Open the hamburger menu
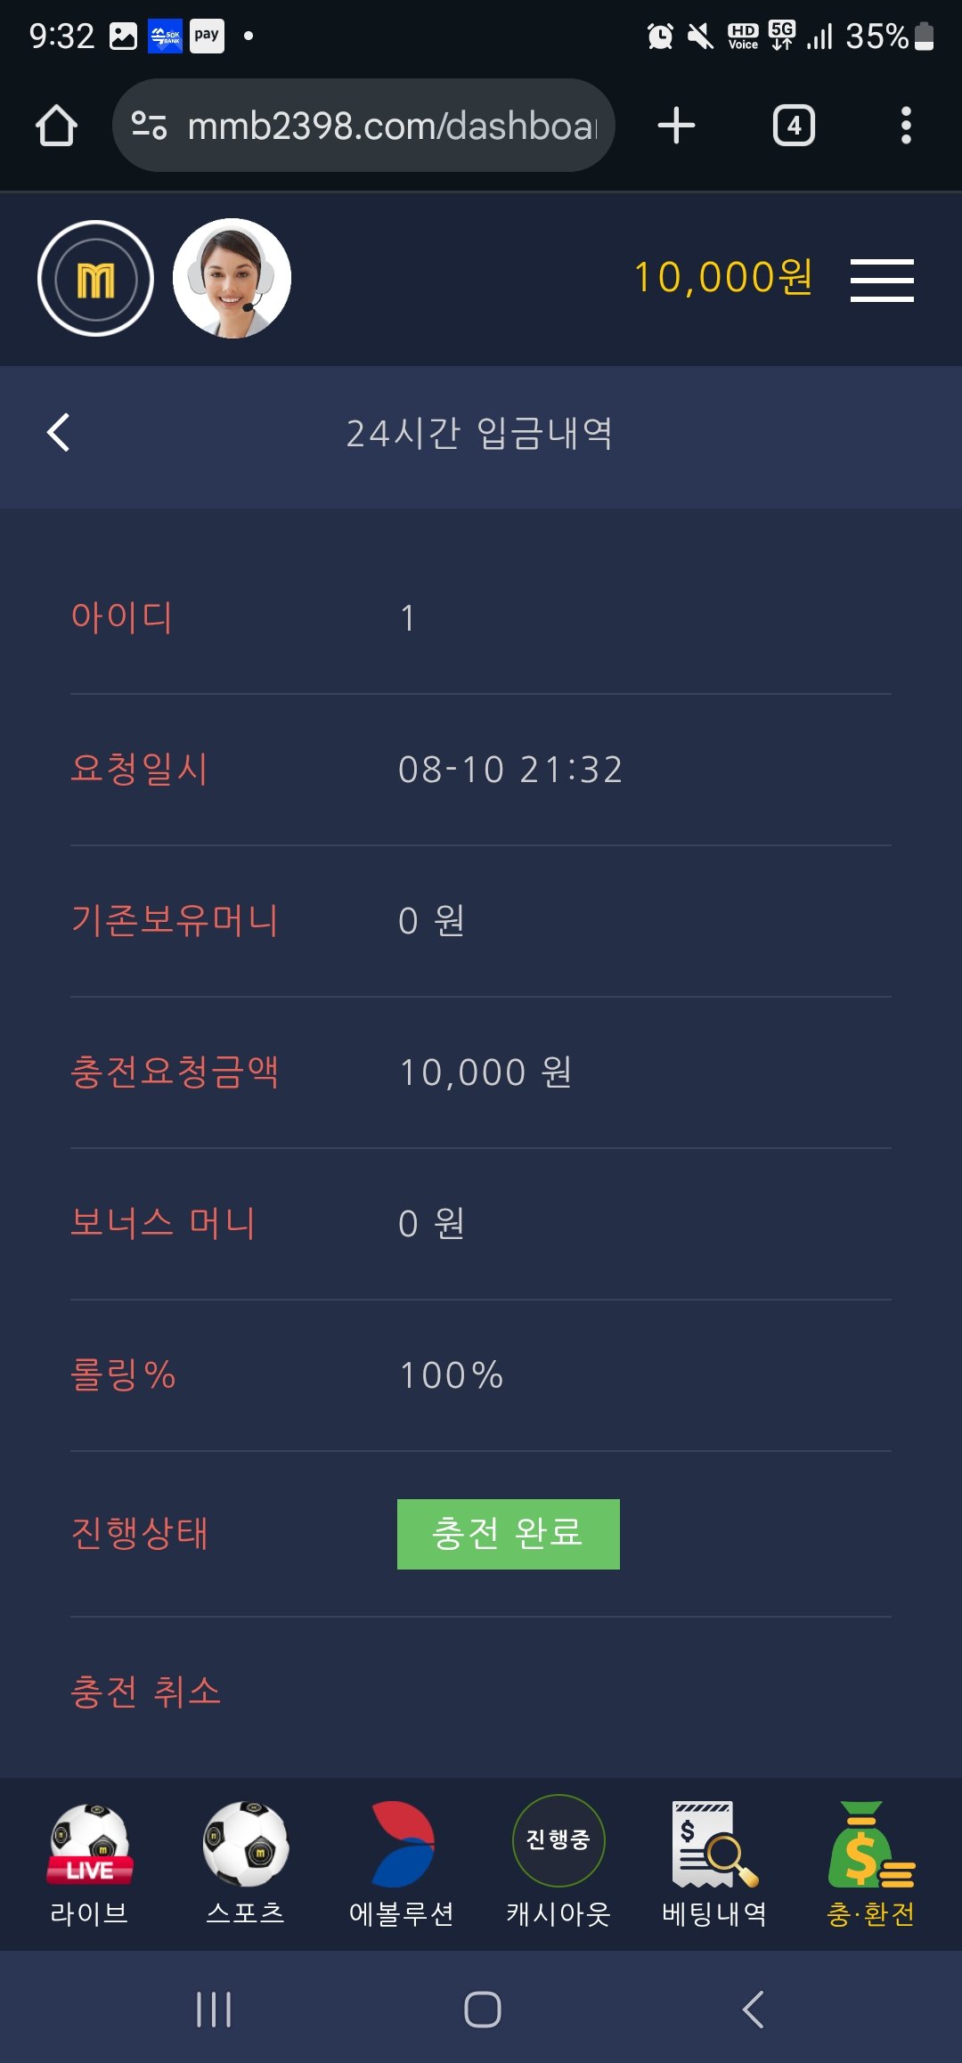The height and width of the screenshot is (2063, 962). click(882, 281)
